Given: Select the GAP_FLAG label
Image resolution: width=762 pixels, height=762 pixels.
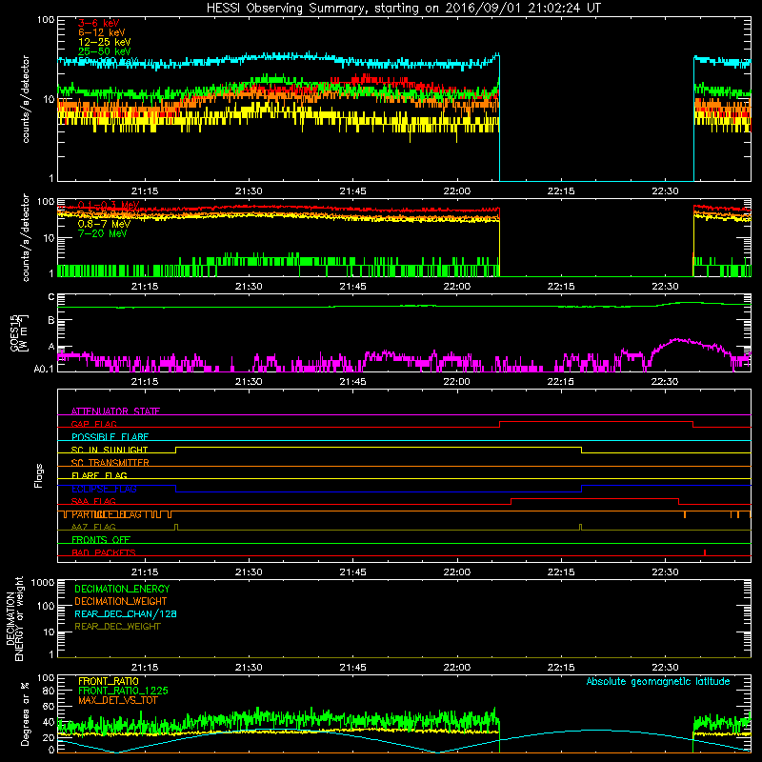Looking at the screenshot, I should pyautogui.click(x=93, y=424).
